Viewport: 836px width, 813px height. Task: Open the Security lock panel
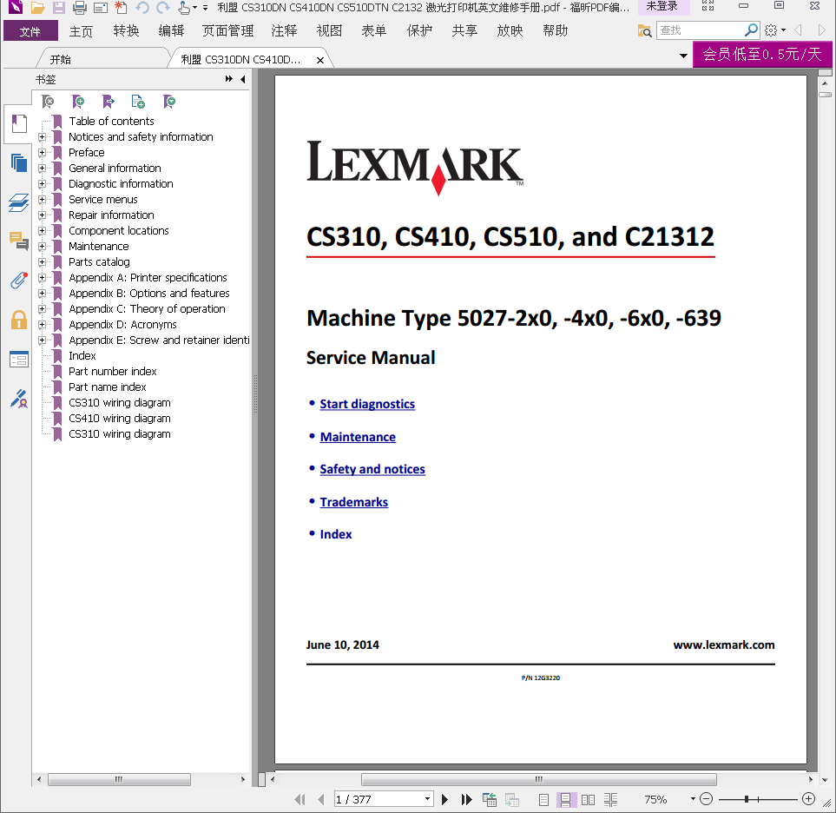click(18, 321)
